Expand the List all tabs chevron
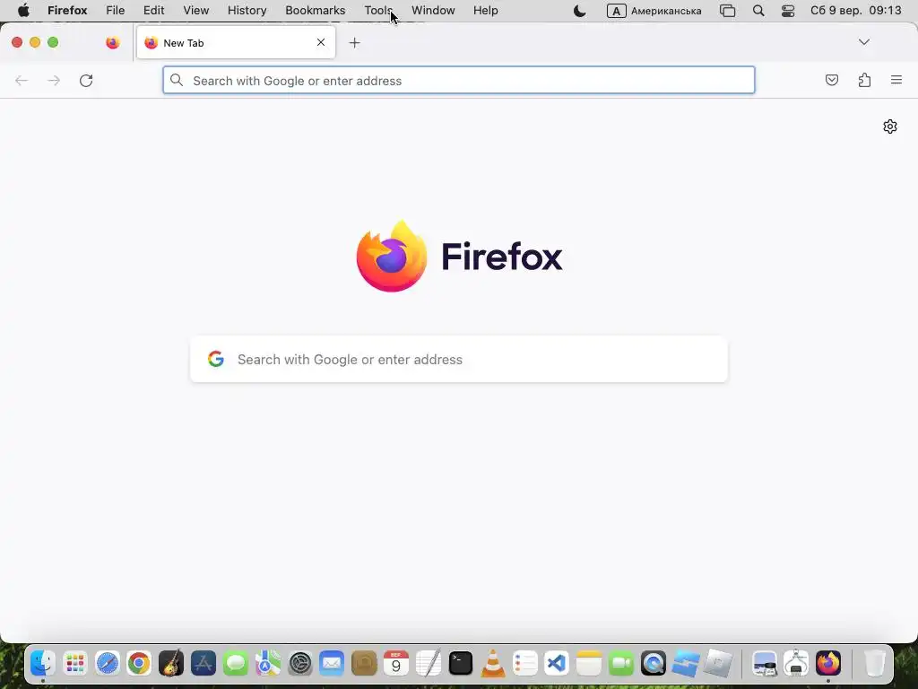 (x=863, y=42)
